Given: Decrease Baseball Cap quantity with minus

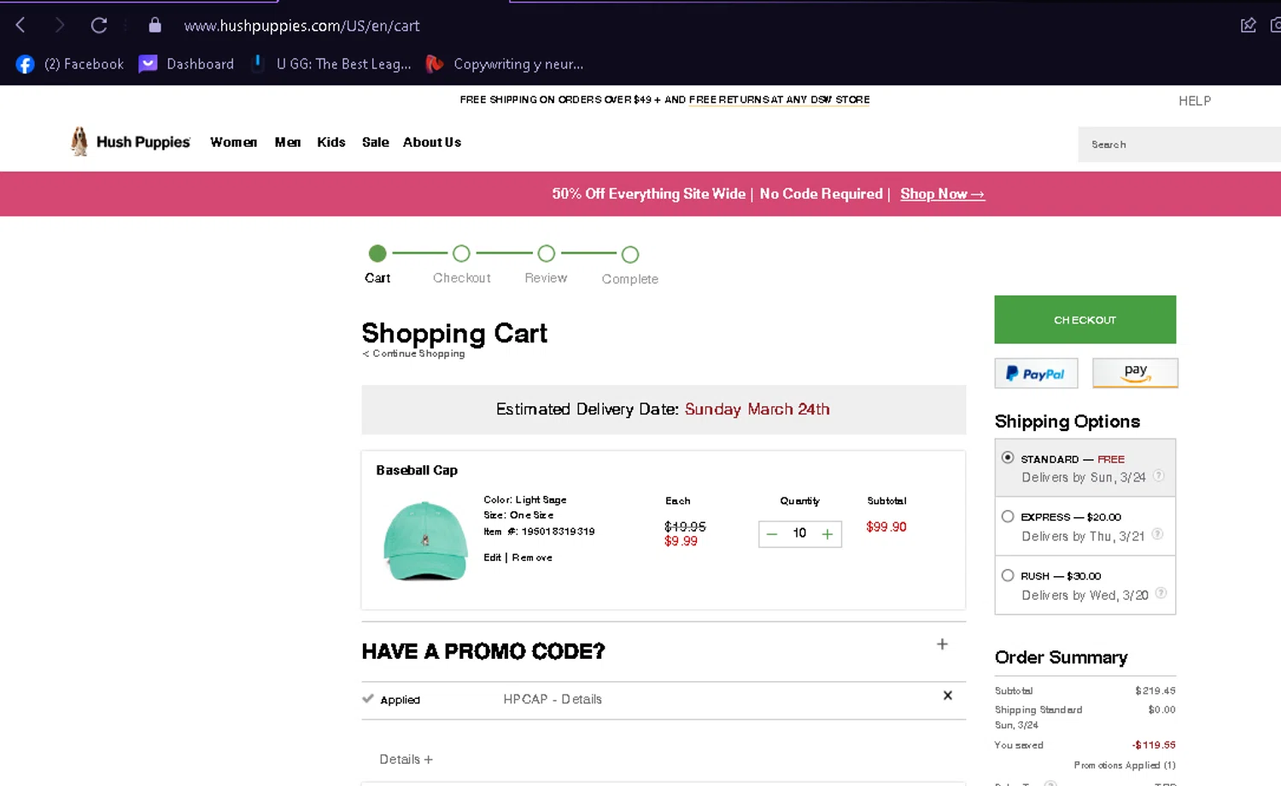Looking at the screenshot, I should pos(772,534).
